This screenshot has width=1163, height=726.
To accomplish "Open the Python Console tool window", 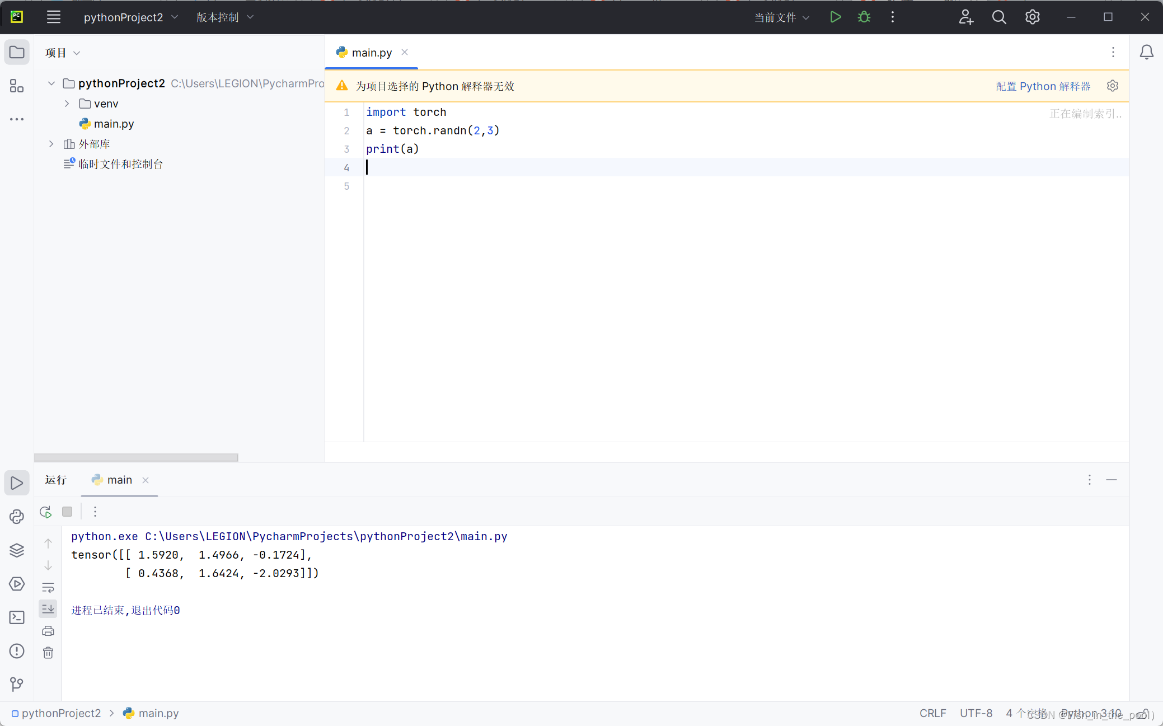I will [17, 517].
